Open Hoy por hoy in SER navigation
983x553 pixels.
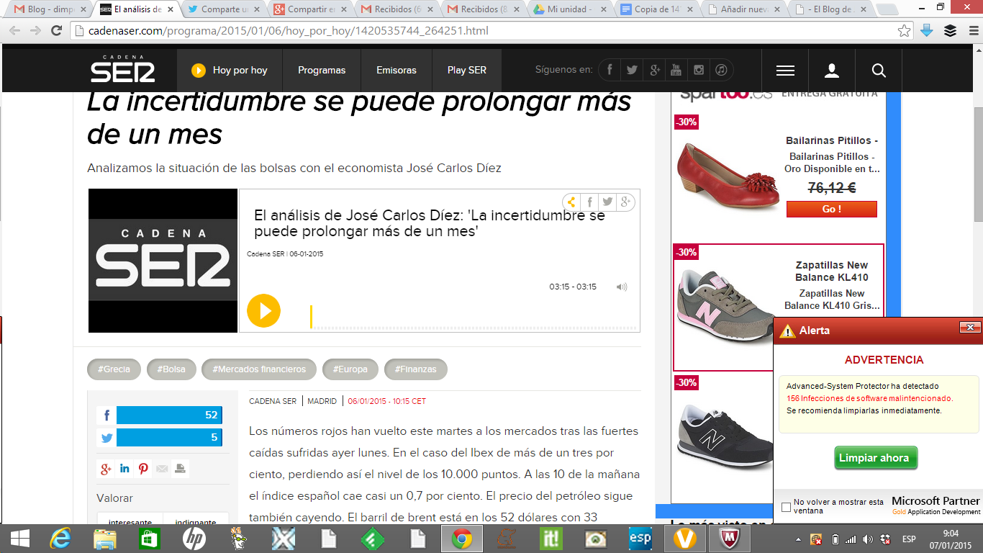(230, 71)
